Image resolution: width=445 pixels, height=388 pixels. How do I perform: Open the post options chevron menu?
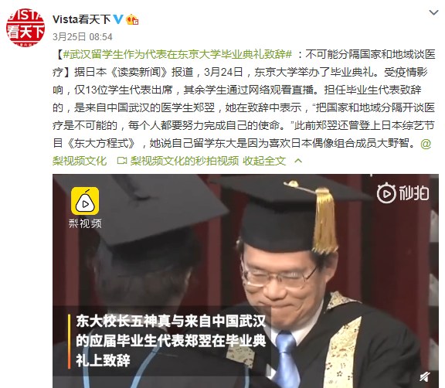tap(433, 12)
